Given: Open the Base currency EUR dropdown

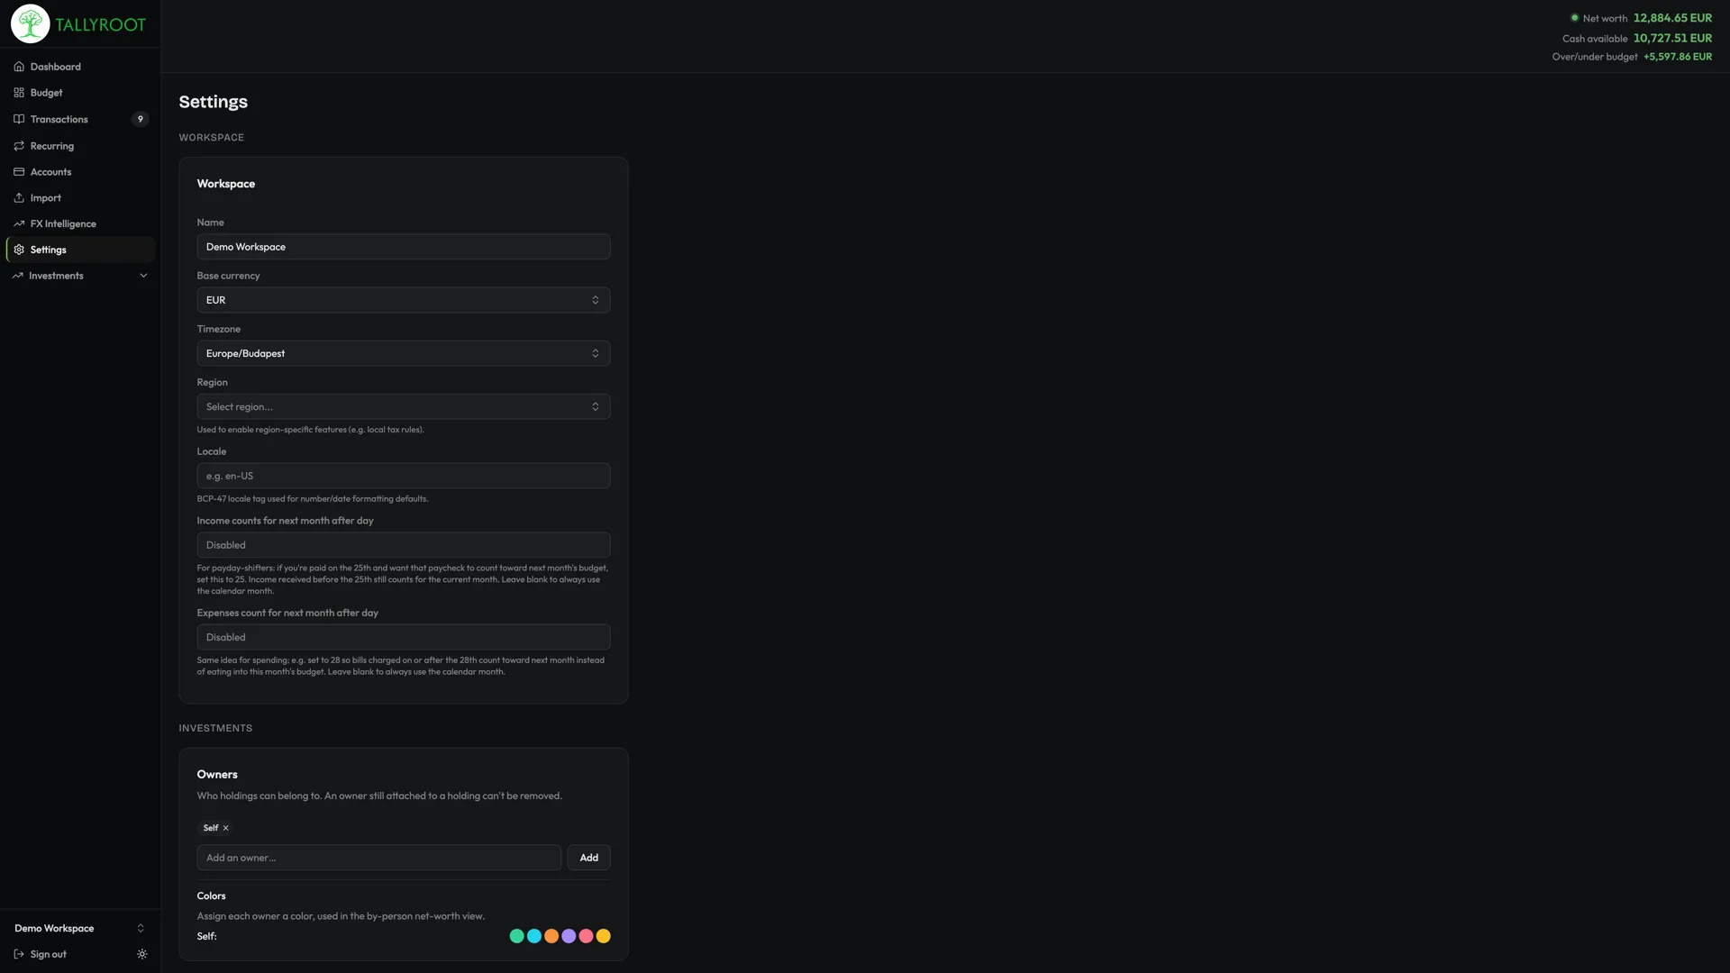Looking at the screenshot, I should click(404, 300).
